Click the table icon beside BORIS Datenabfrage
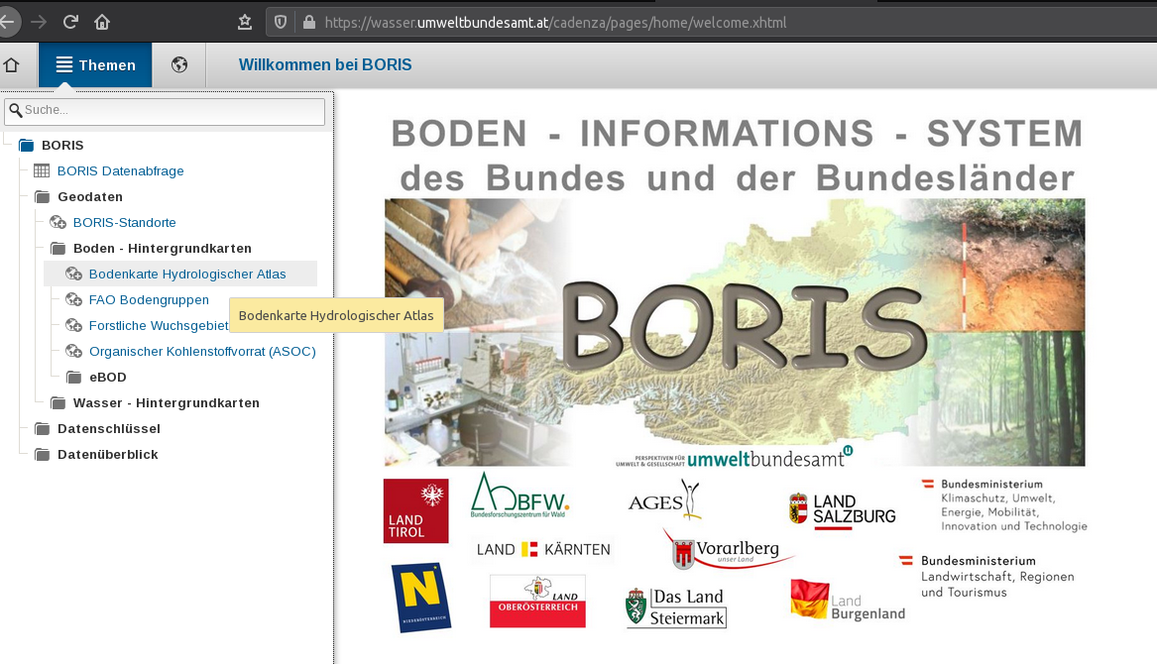 pyautogui.click(x=42, y=171)
